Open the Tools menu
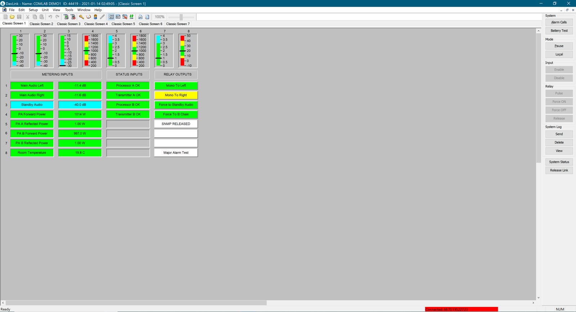 pyautogui.click(x=69, y=10)
